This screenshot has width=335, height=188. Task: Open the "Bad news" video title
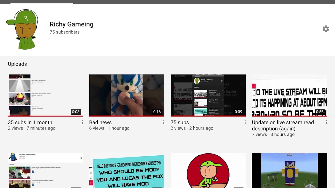coord(100,122)
